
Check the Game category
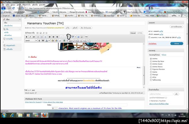click(x=151, y=72)
